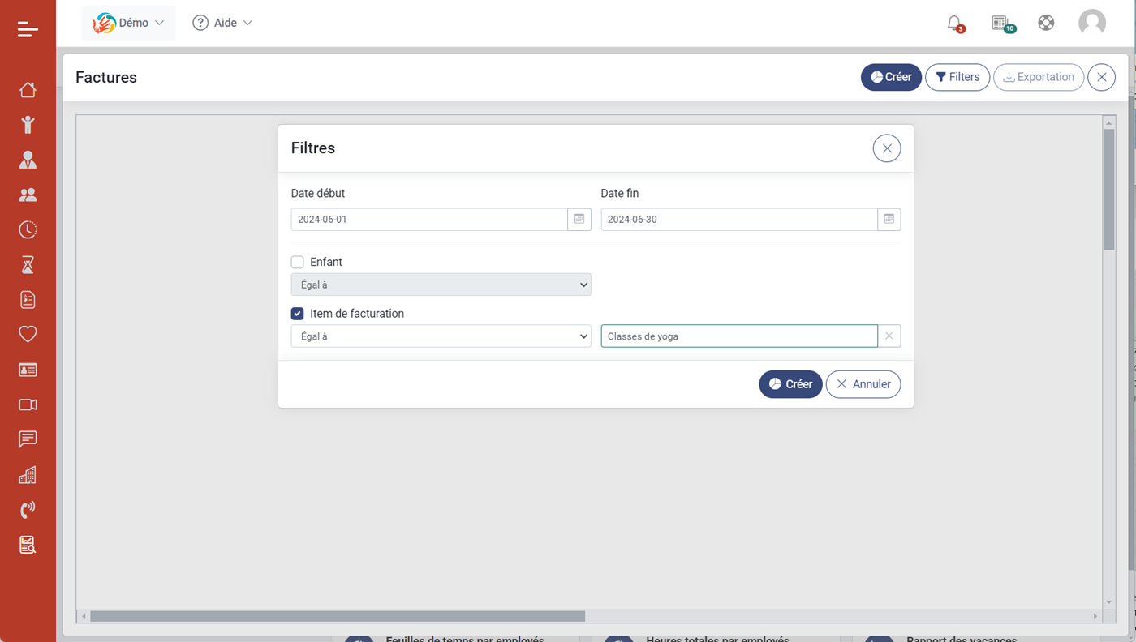Open the home icon in sidebar
The width and height of the screenshot is (1136, 642).
click(28, 90)
